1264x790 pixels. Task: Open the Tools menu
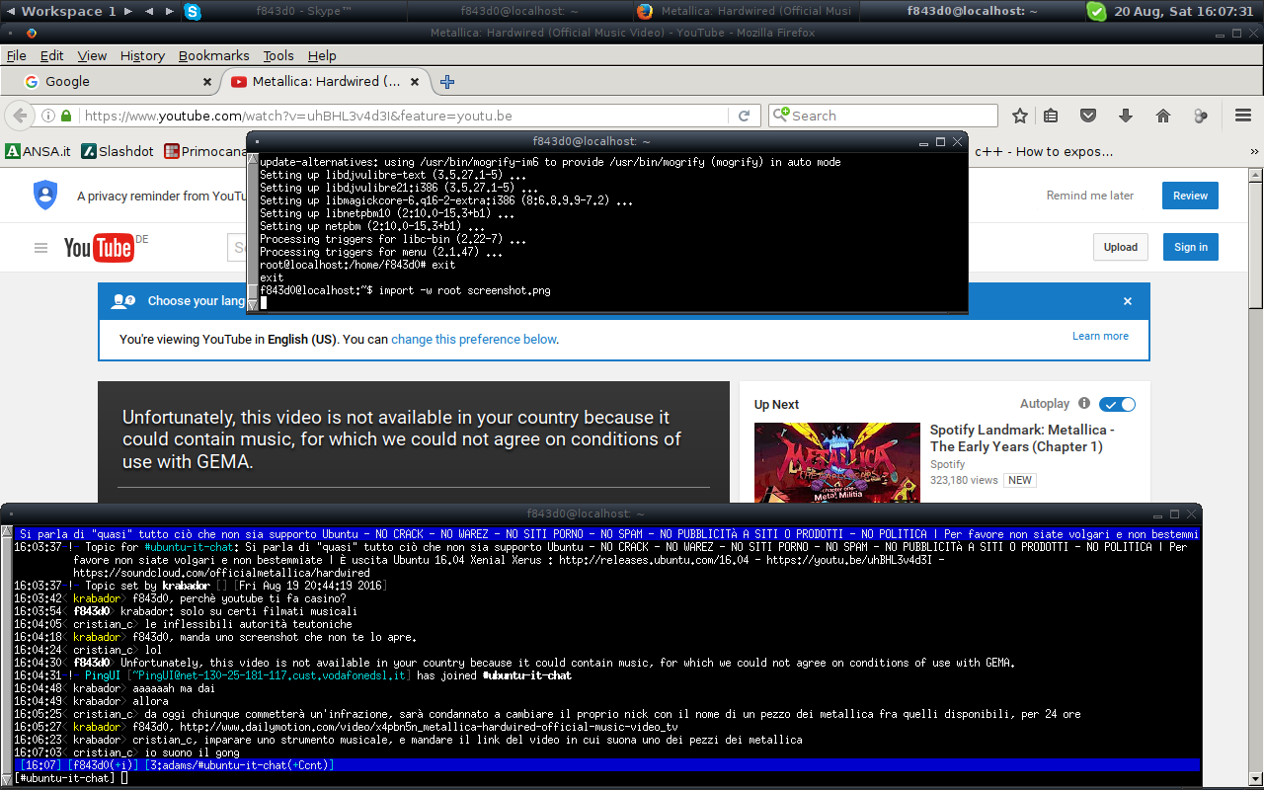pyautogui.click(x=278, y=55)
